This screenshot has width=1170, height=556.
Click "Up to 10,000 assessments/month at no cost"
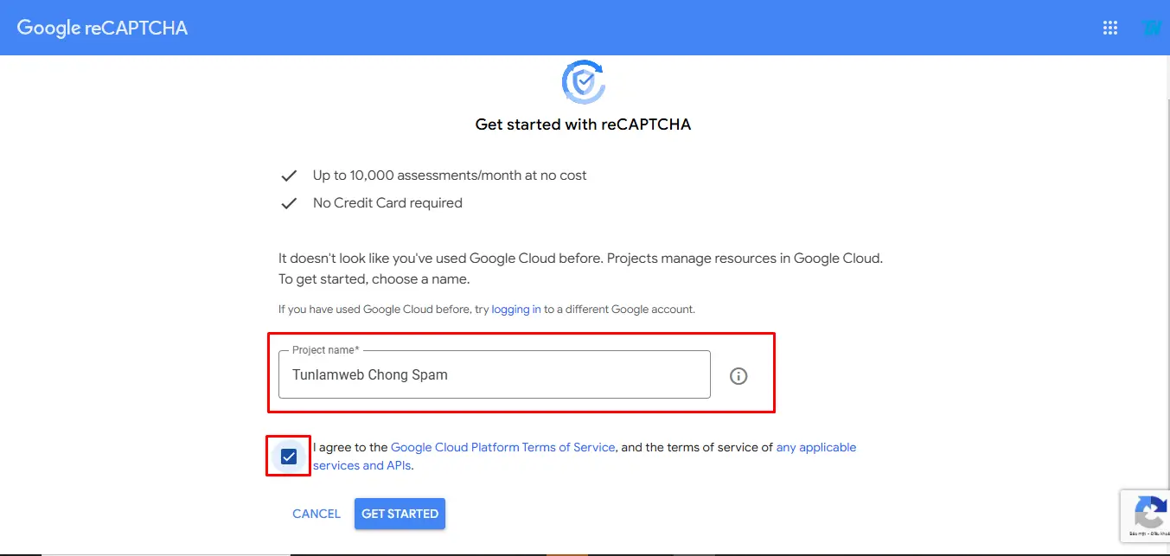(x=450, y=176)
